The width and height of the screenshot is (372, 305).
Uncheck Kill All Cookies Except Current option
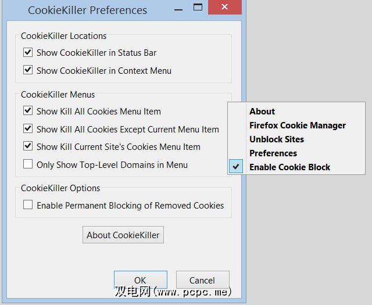(x=28, y=129)
